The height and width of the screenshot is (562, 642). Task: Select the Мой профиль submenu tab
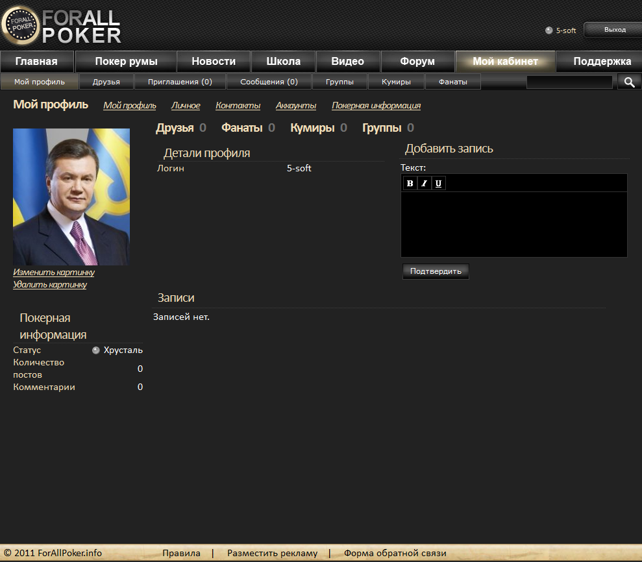click(x=40, y=82)
